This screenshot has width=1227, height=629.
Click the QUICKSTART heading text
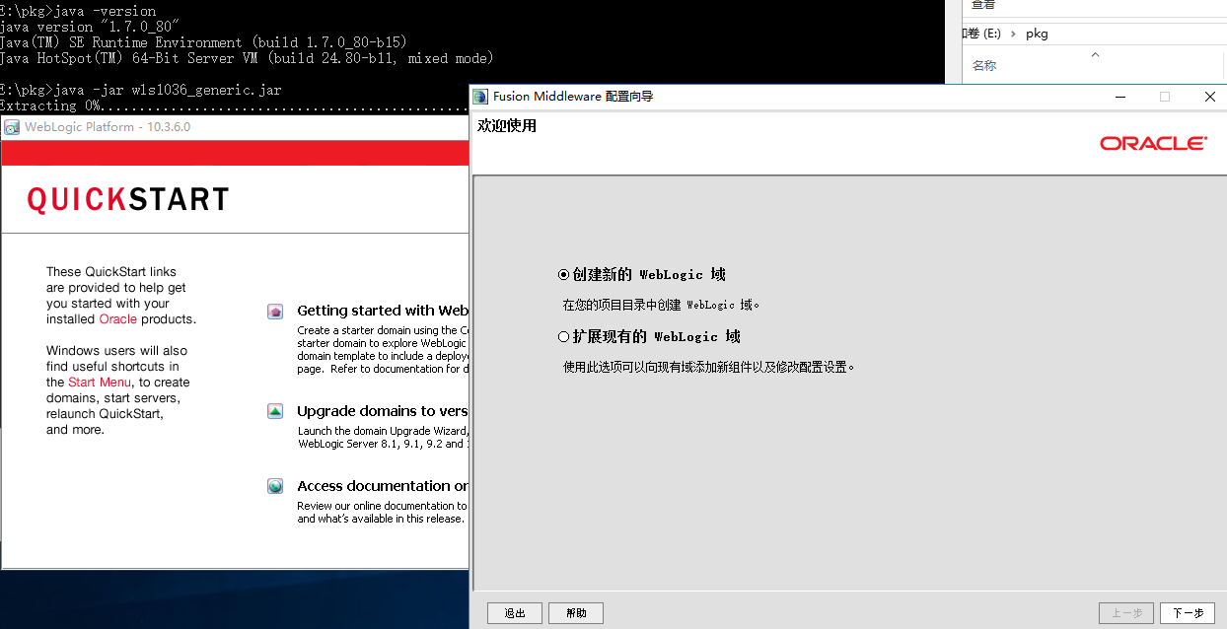click(x=128, y=200)
